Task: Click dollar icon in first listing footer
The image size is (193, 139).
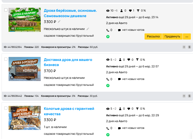Action: click(190, 47)
